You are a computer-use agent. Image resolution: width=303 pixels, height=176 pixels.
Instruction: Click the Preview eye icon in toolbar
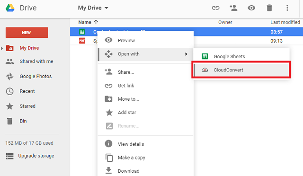[x=251, y=8]
